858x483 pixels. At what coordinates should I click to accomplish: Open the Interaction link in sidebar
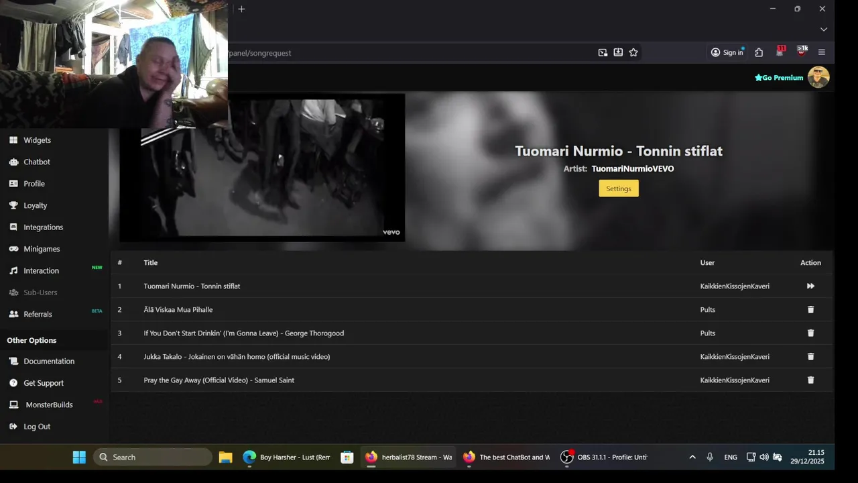pos(41,271)
